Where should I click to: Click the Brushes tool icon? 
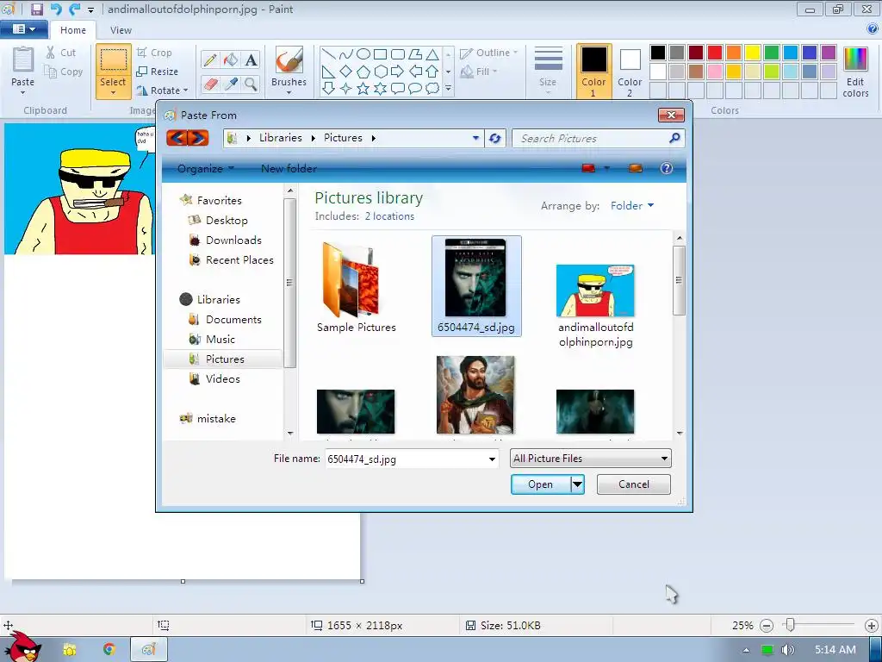289,60
